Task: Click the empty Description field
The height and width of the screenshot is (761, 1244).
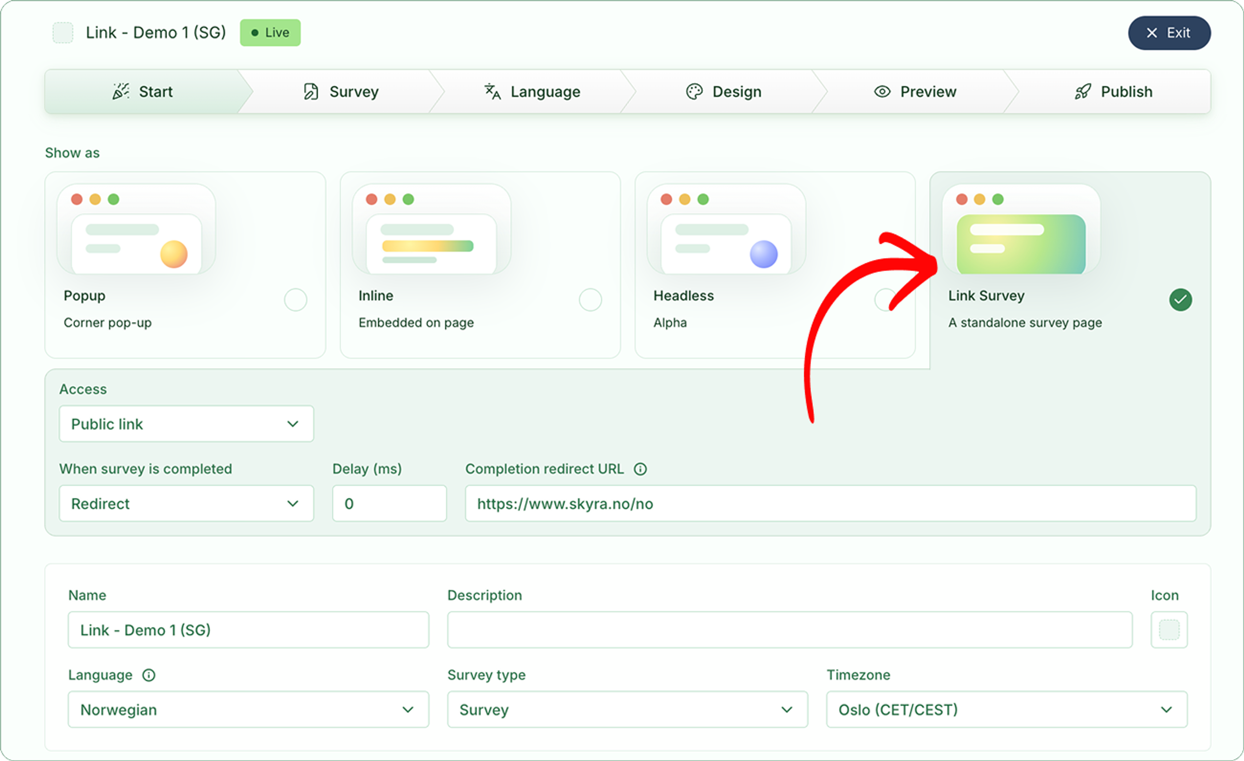Action: pos(789,630)
